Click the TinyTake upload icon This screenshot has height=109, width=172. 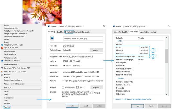[2, 48]
